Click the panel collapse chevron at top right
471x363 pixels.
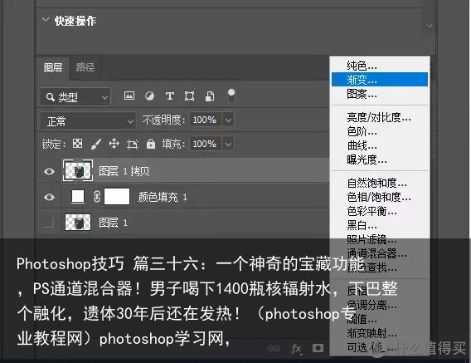430,26
